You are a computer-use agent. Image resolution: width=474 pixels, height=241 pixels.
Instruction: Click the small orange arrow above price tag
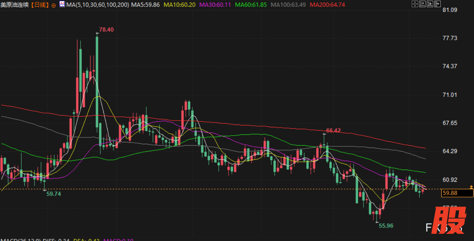(471, 187)
